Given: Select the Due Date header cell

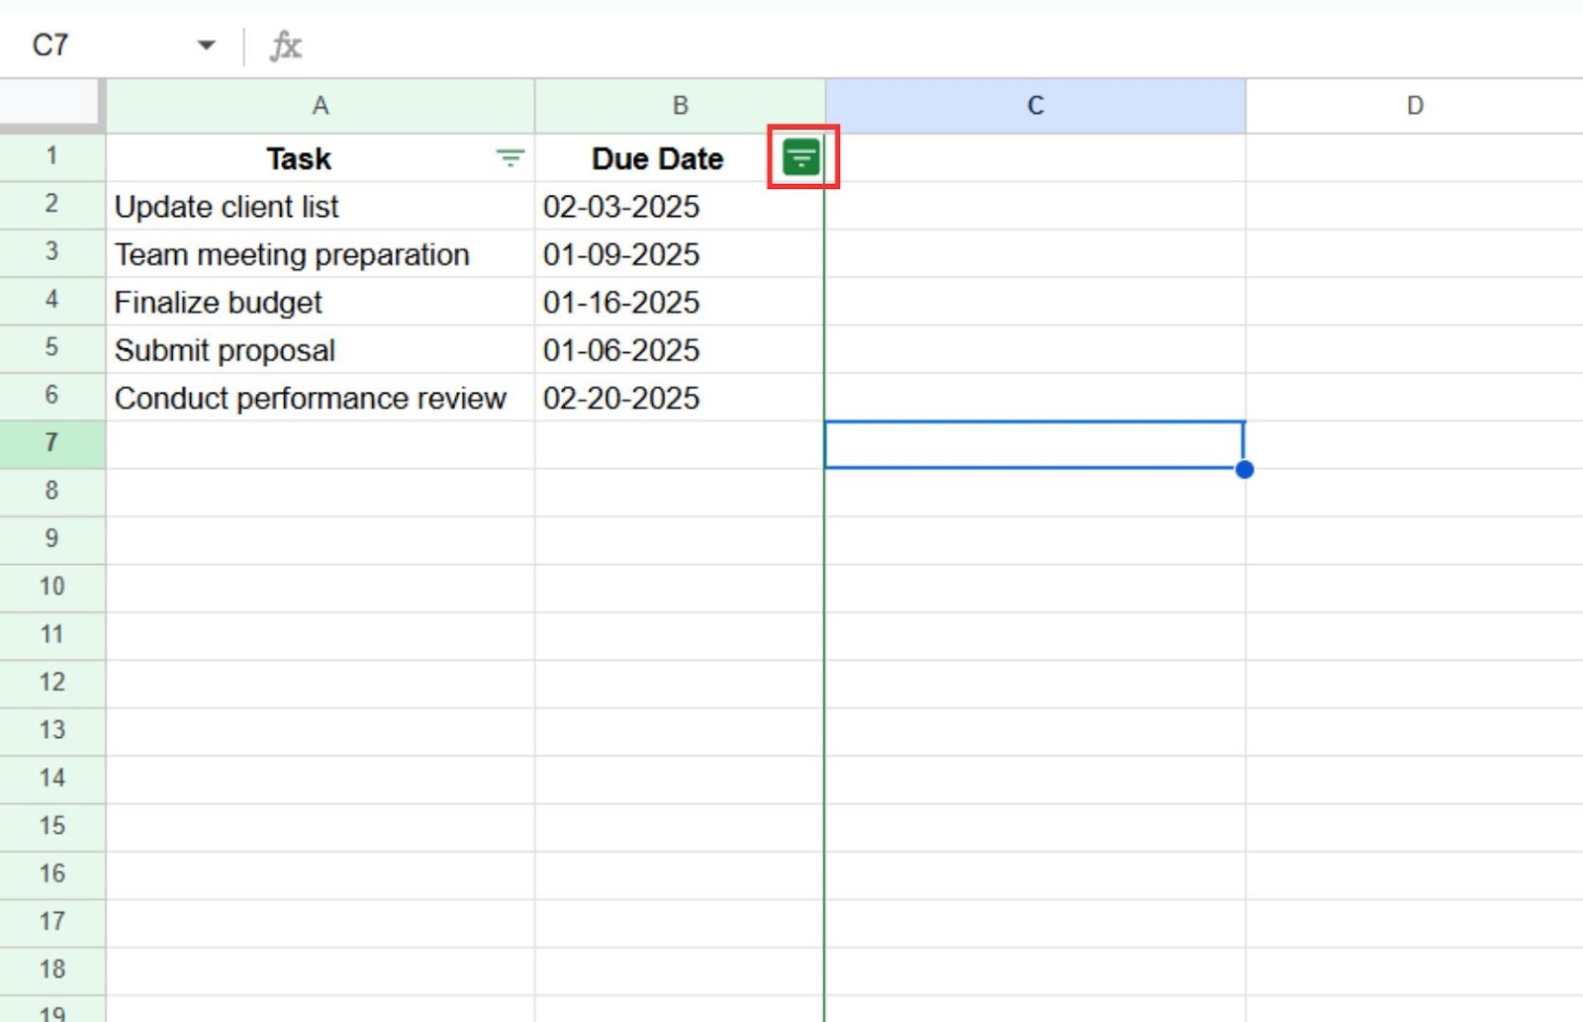Looking at the screenshot, I should (657, 157).
